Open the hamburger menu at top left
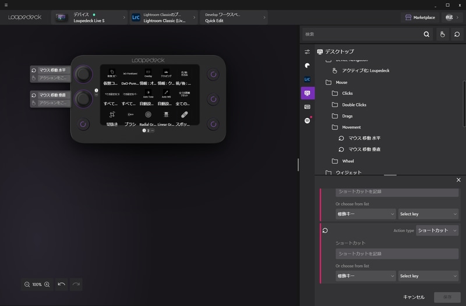 pyautogui.click(x=6, y=5)
